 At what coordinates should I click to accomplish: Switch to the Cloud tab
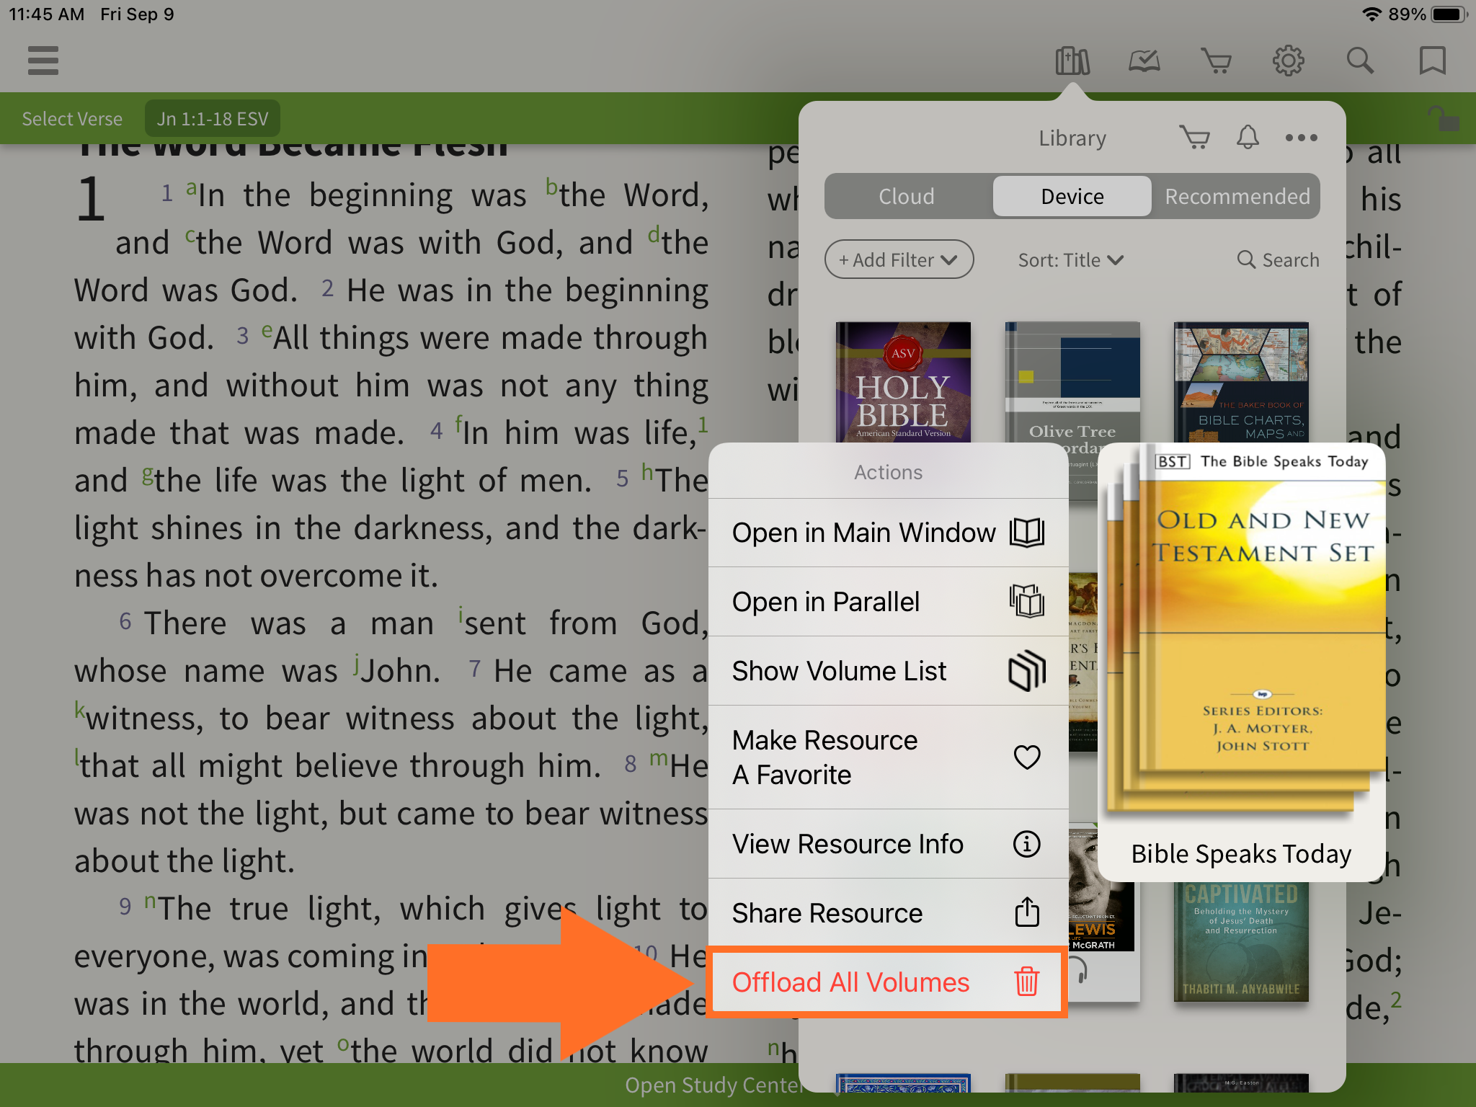(x=907, y=196)
